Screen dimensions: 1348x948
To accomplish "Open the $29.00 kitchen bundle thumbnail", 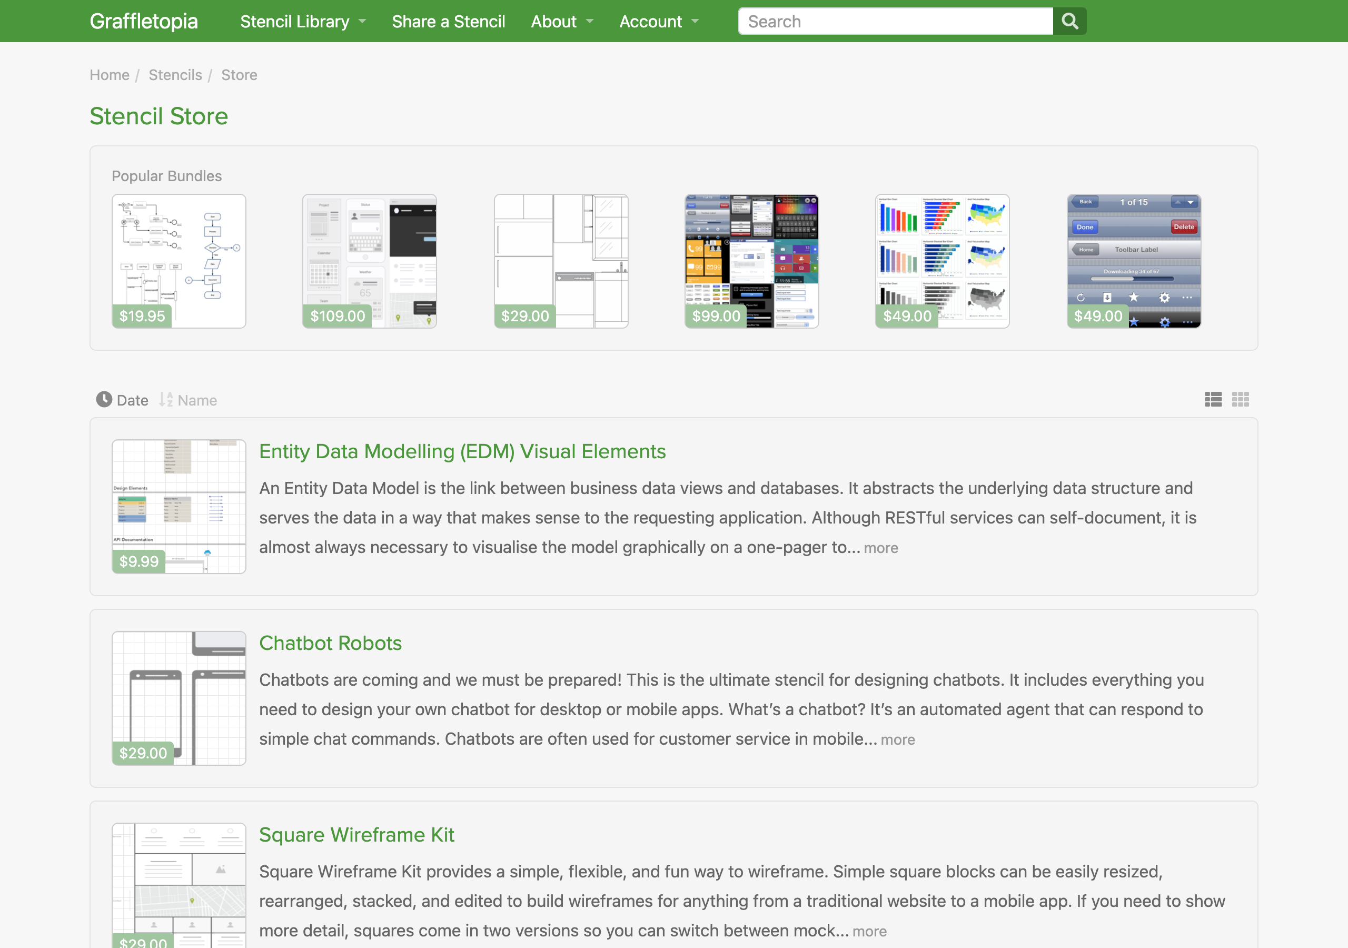I will (x=561, y=261).
